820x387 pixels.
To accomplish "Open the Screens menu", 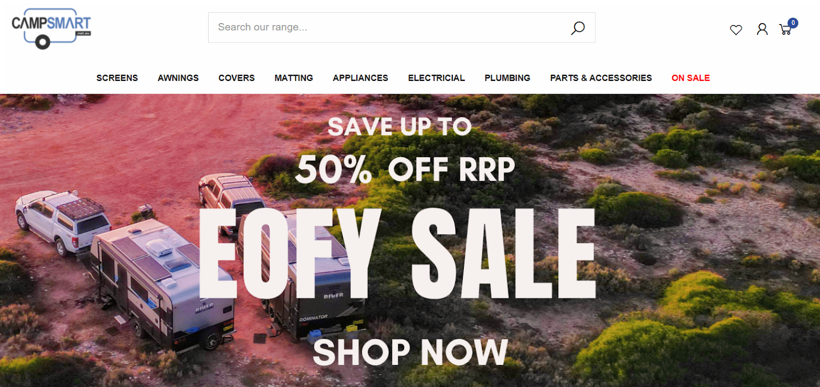I will point(117,78).
